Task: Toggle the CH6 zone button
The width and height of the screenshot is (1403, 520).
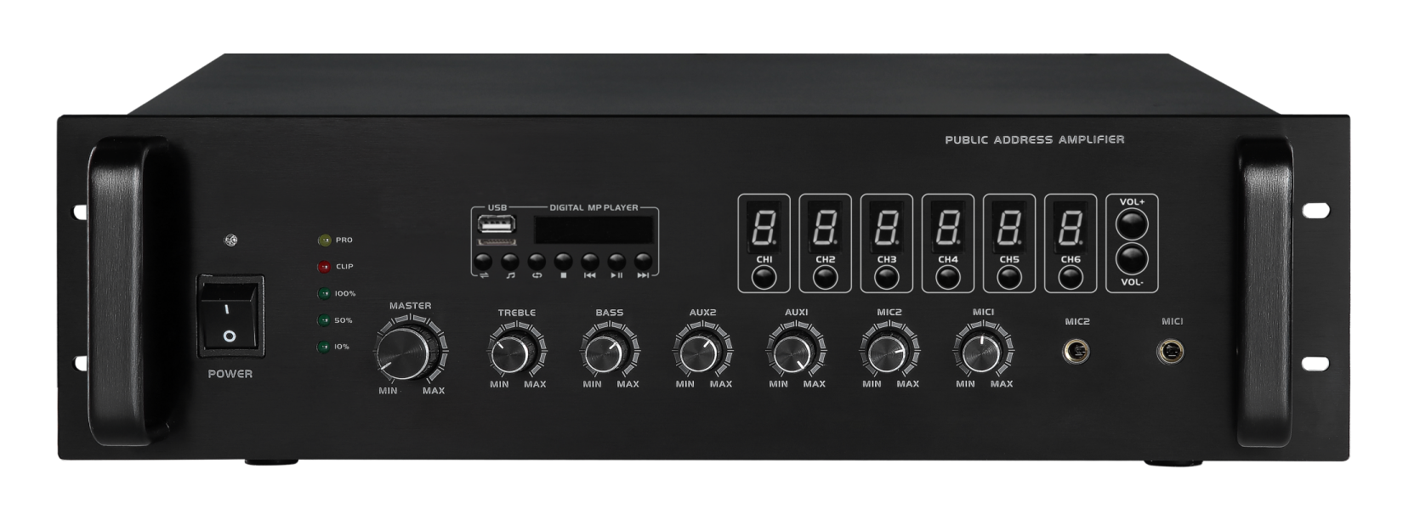Action: coord(1071,277)
